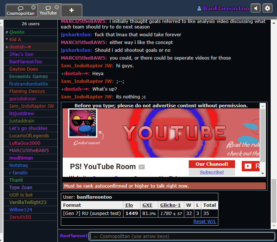Open Let's go shuckles in user list

pos(30,128)
